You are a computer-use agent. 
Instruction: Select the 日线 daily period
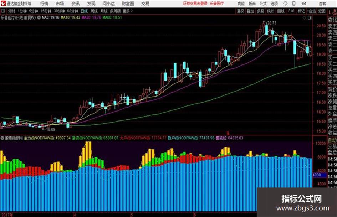point(84,11)
